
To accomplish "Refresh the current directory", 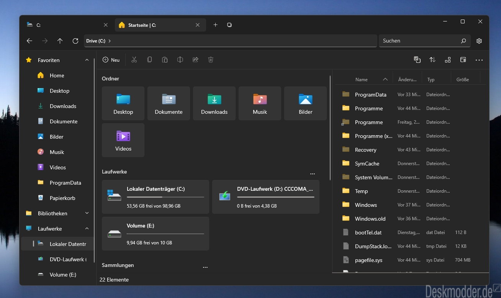I will coord(75,41).
